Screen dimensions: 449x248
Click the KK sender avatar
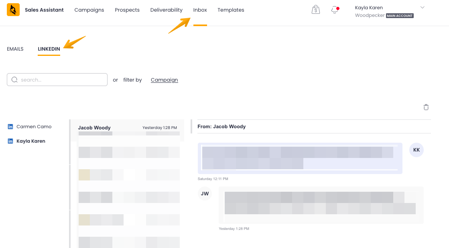416,150
